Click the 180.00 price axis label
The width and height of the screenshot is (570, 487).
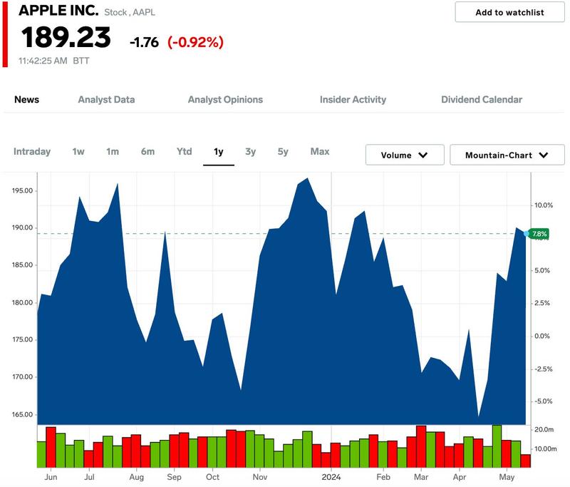pyautogui.click(x=22, y=302)
